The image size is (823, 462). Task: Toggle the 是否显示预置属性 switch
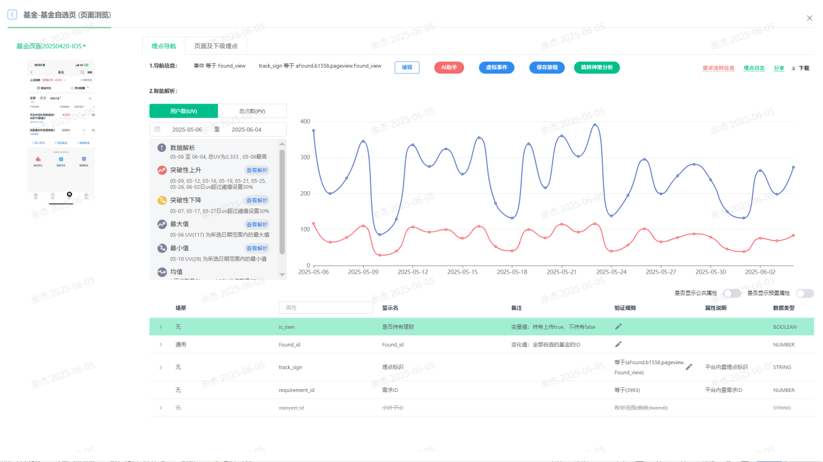tap(804, 294)
